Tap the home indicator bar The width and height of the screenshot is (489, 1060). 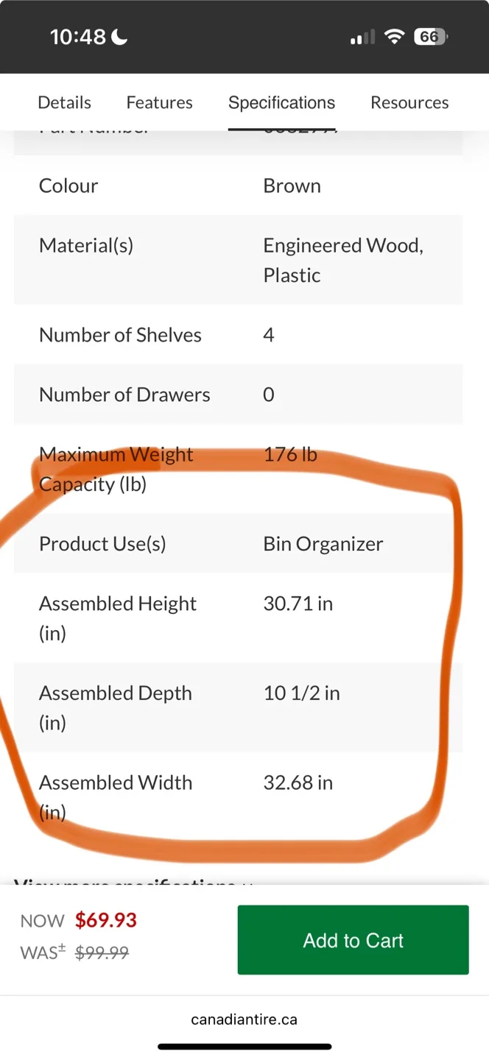click(245, 1047)
